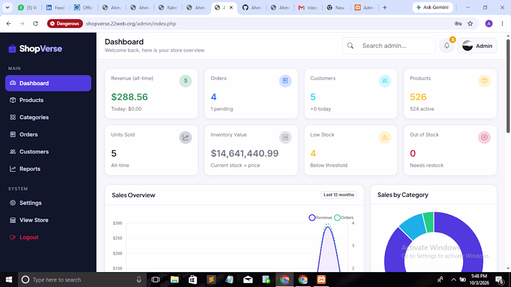Click the page vertical scrollbar thumb

(x=508, y=86)
